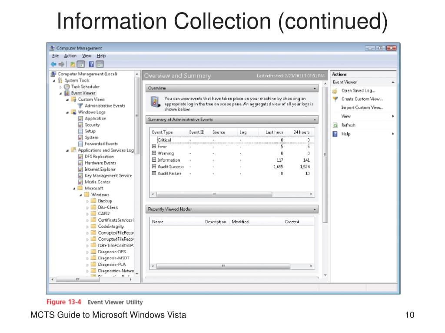Click Create Custom View action text
This screenshot has width=445, height=333.
pyautogui.click(x=362, y=99)
